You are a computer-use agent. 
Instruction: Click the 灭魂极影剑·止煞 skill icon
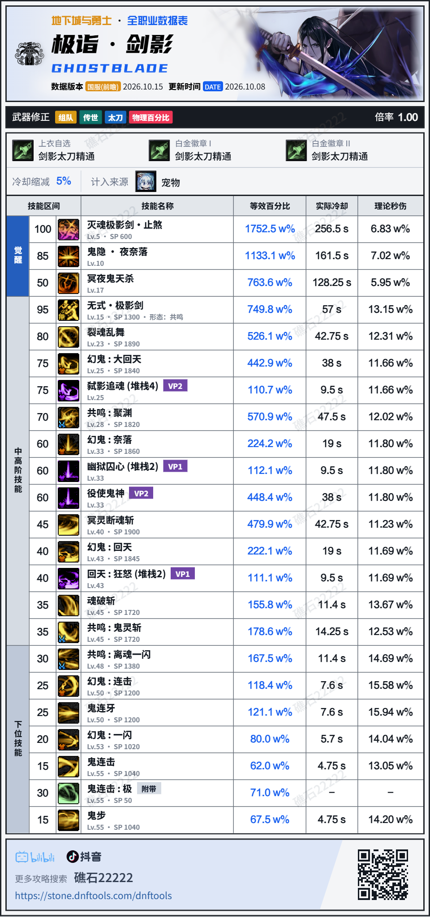(x=69, y=229)
